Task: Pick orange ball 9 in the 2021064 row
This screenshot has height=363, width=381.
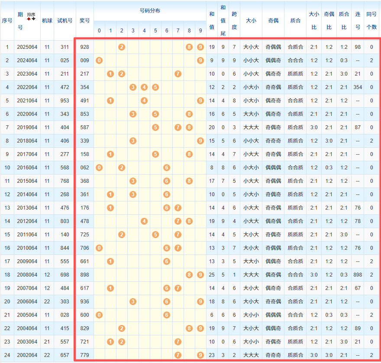Action: pos(200,101)
